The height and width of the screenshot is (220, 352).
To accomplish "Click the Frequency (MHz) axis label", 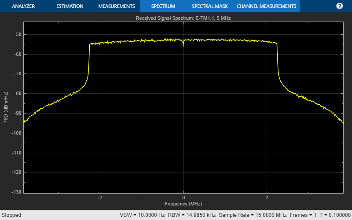I will tap(183, 204).
